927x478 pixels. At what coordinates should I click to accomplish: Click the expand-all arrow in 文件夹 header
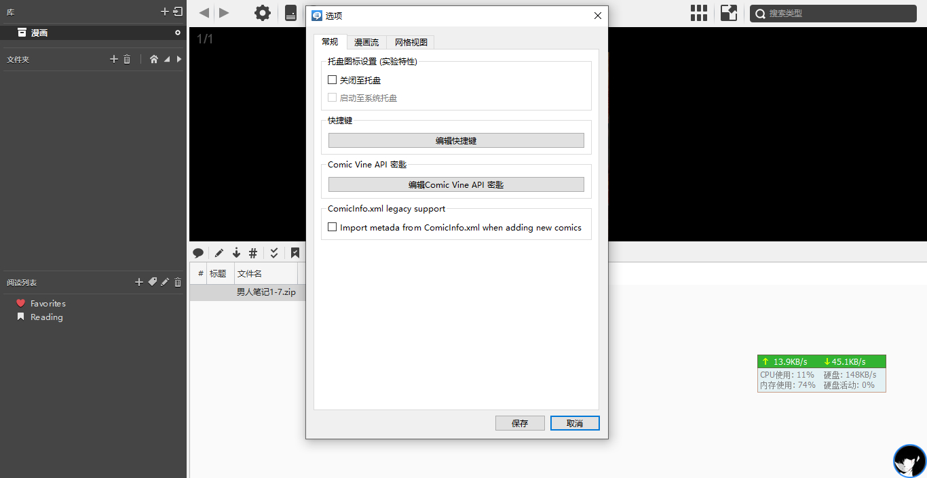pyautogui.click(x=179, y=59)
